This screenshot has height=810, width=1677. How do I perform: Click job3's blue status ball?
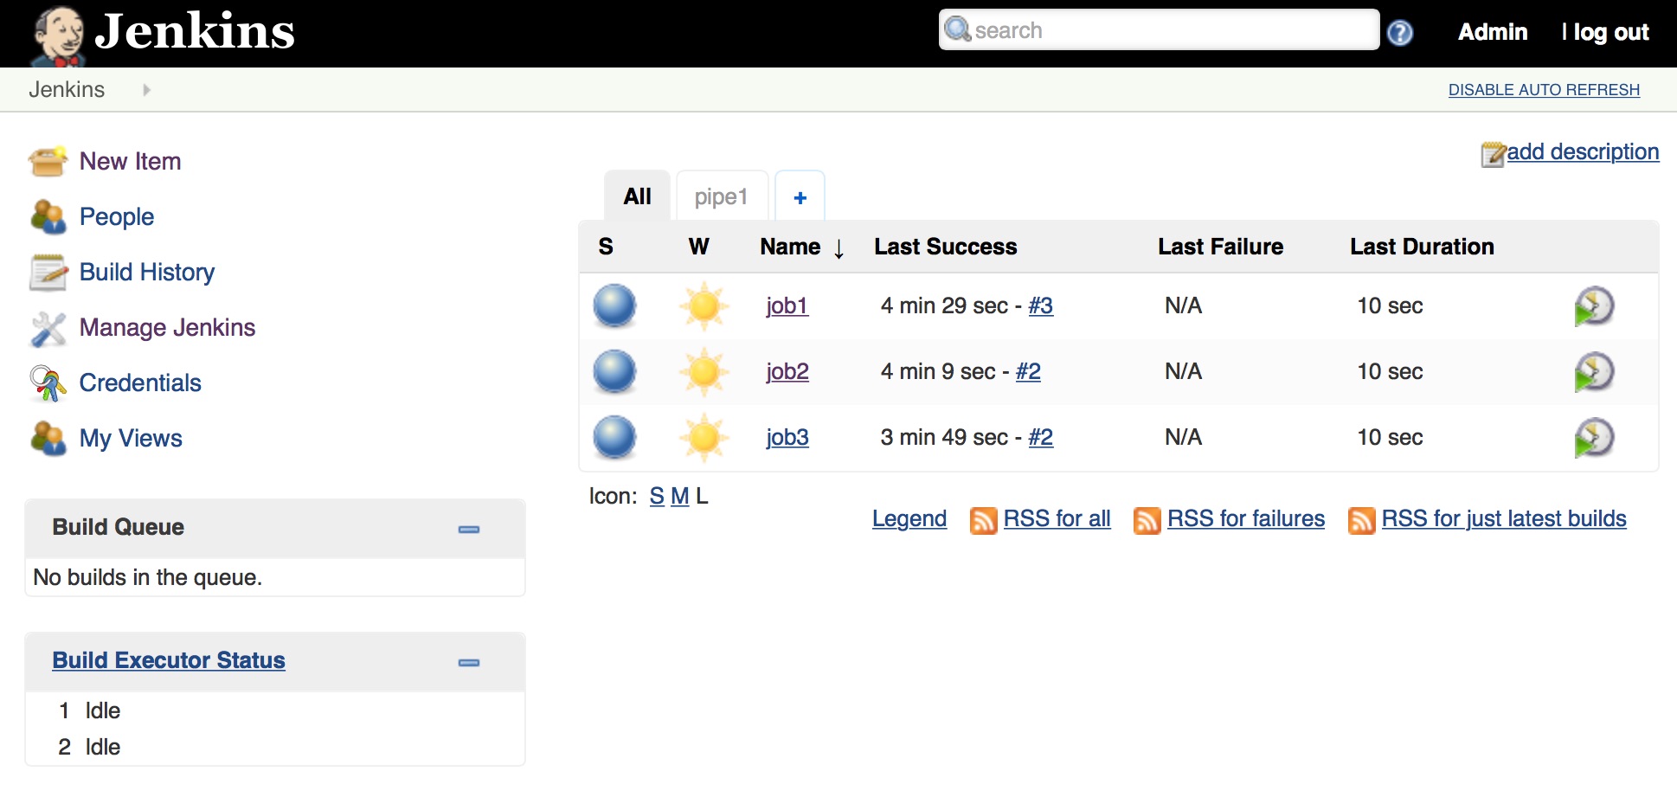coord(614,437)
